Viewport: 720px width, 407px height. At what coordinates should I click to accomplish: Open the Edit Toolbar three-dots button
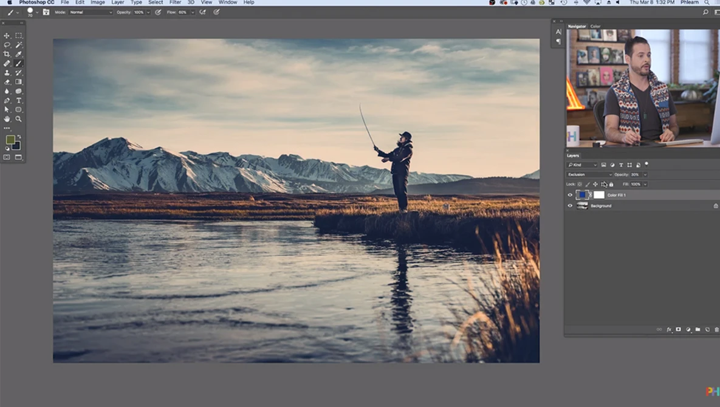[7, 128]
